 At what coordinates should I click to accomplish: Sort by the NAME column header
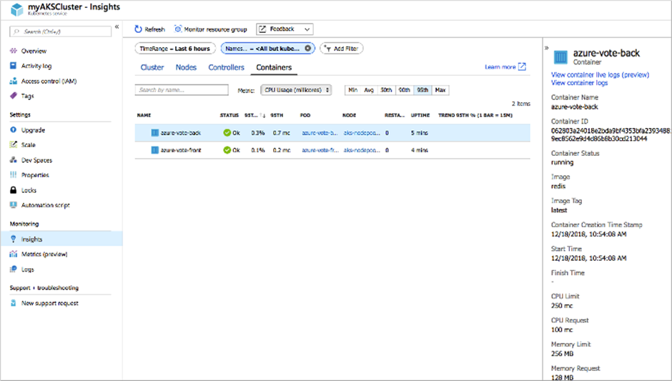coord(144,115)
